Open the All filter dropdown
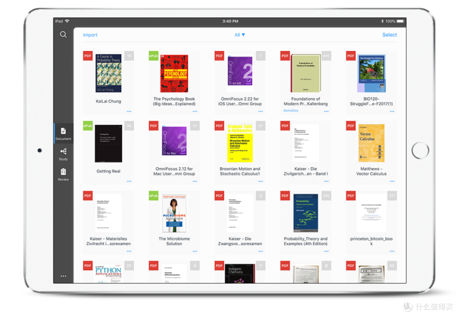The height and width of the screenshot is (316, 457). 240,35
